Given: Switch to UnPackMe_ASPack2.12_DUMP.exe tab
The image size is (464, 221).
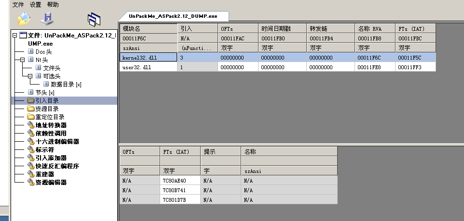Looking at the screenshot, I should (x=173, y=16).
